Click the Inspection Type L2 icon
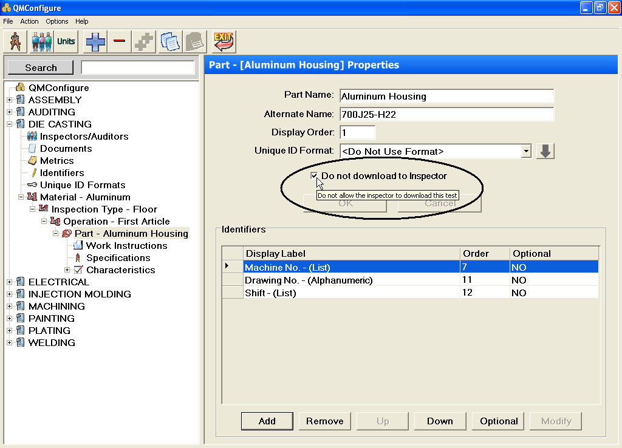622x448 pixels. tap(44, 209)
